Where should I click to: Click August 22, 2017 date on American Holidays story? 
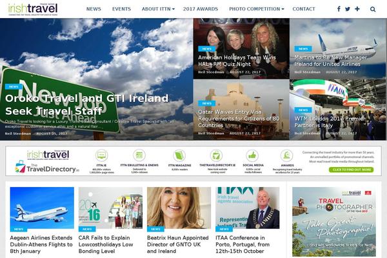coord(245,72)
